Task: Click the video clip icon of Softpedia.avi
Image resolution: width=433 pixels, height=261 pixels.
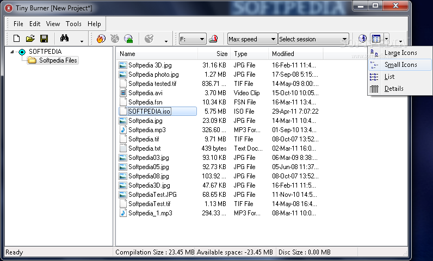Action: click(x=123, y=93)
